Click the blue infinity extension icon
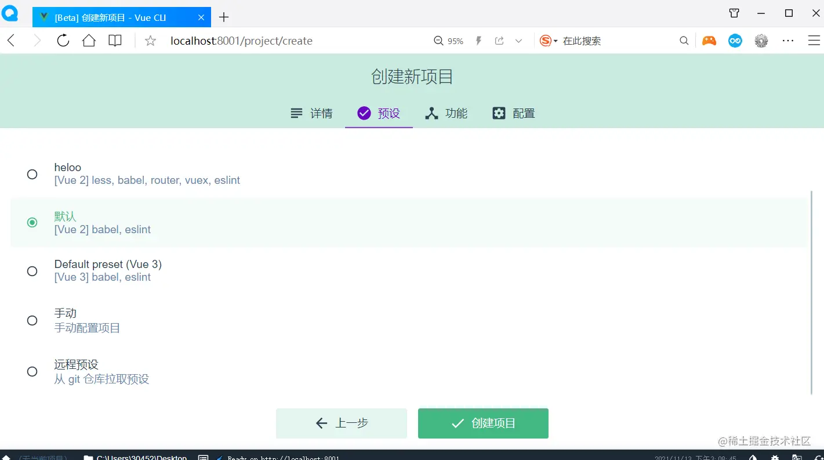 (x=735, y=40)
